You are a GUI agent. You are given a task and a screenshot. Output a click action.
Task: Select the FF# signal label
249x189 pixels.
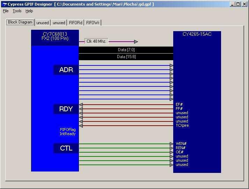[x=179, y=108]
